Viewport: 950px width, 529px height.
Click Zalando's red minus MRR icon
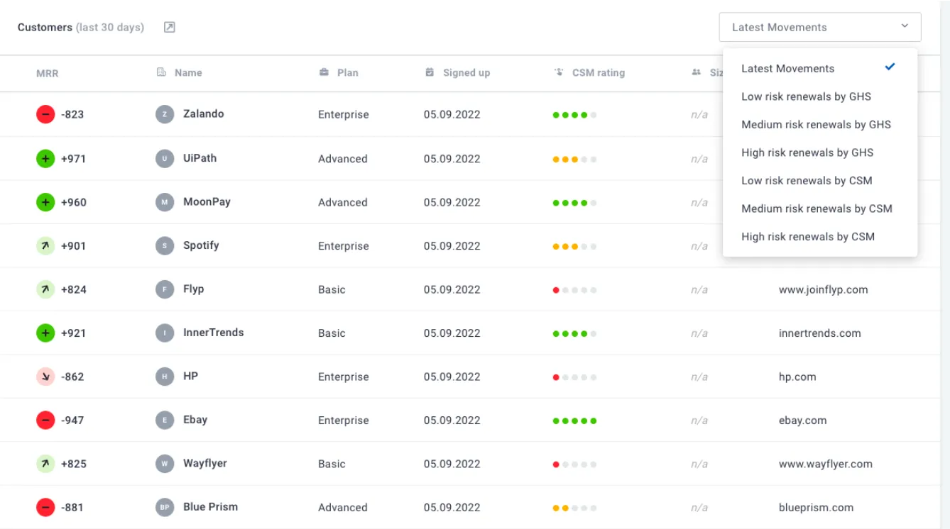(x=45, y=114)
